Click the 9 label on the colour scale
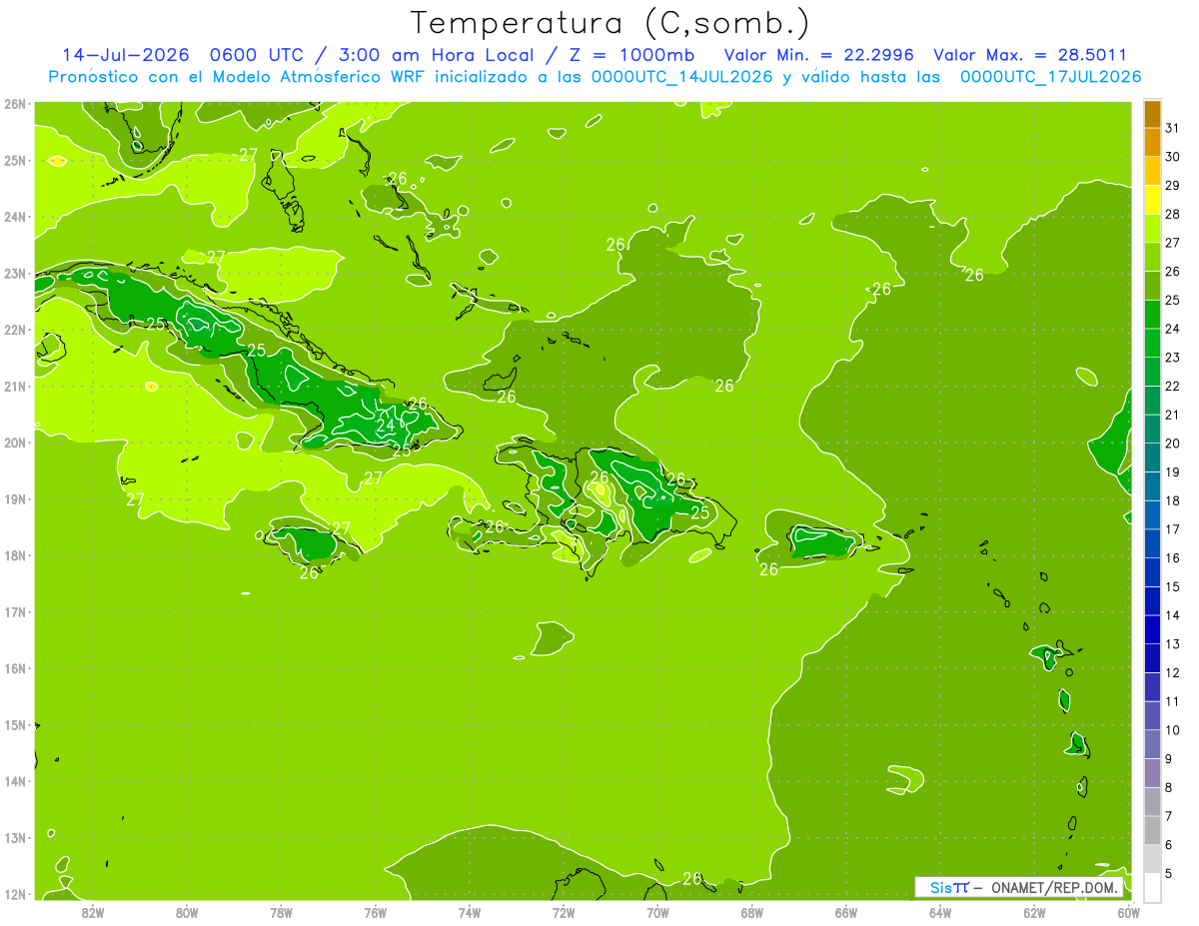The height and width of the screenshot is (926, 1199). pyautogui.click(x=1169, y=758)
